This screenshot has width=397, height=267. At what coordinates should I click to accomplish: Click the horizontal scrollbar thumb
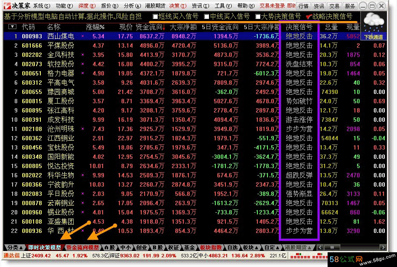(x=332, y=247)
